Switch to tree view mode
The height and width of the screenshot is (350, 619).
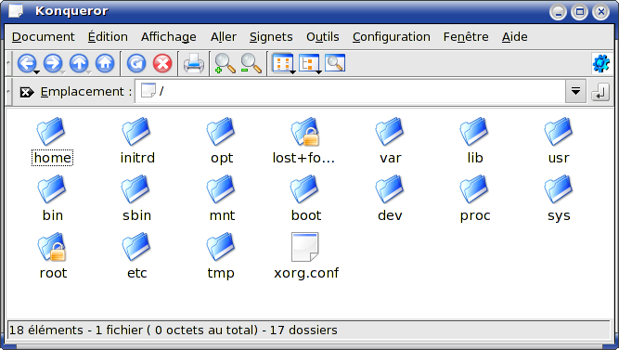(x=308, y=63)
